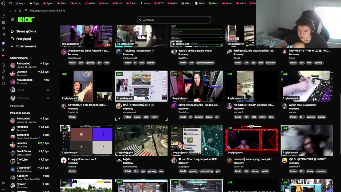This screenshot has height=192, width=341.
Task: Select the kick.com address bar URL
Action: click(x=47, y=11)
